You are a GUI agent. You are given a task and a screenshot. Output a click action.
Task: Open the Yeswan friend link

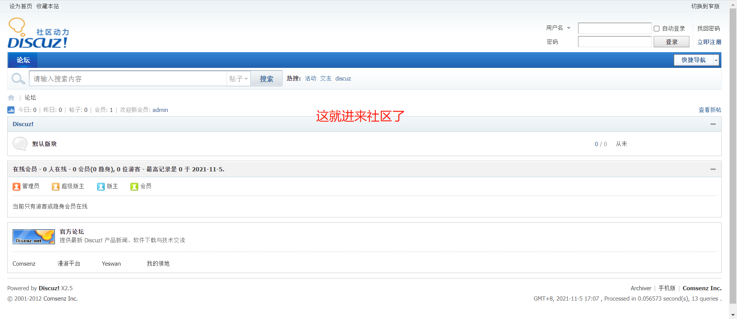[111, 264]
